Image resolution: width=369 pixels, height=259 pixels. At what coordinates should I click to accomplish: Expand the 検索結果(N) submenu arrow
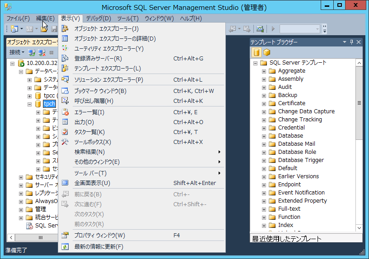point(220,152)
